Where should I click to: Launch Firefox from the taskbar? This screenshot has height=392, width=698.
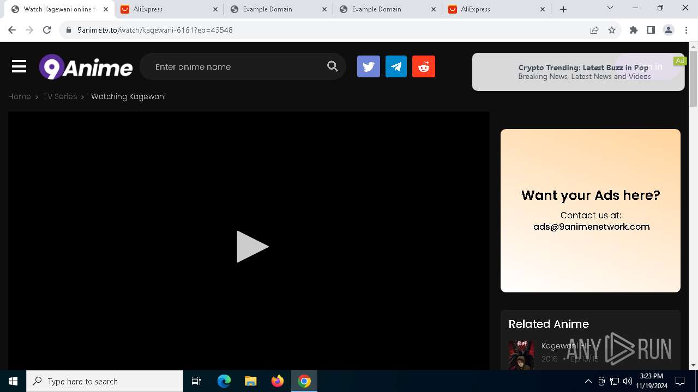coord(278,381)
